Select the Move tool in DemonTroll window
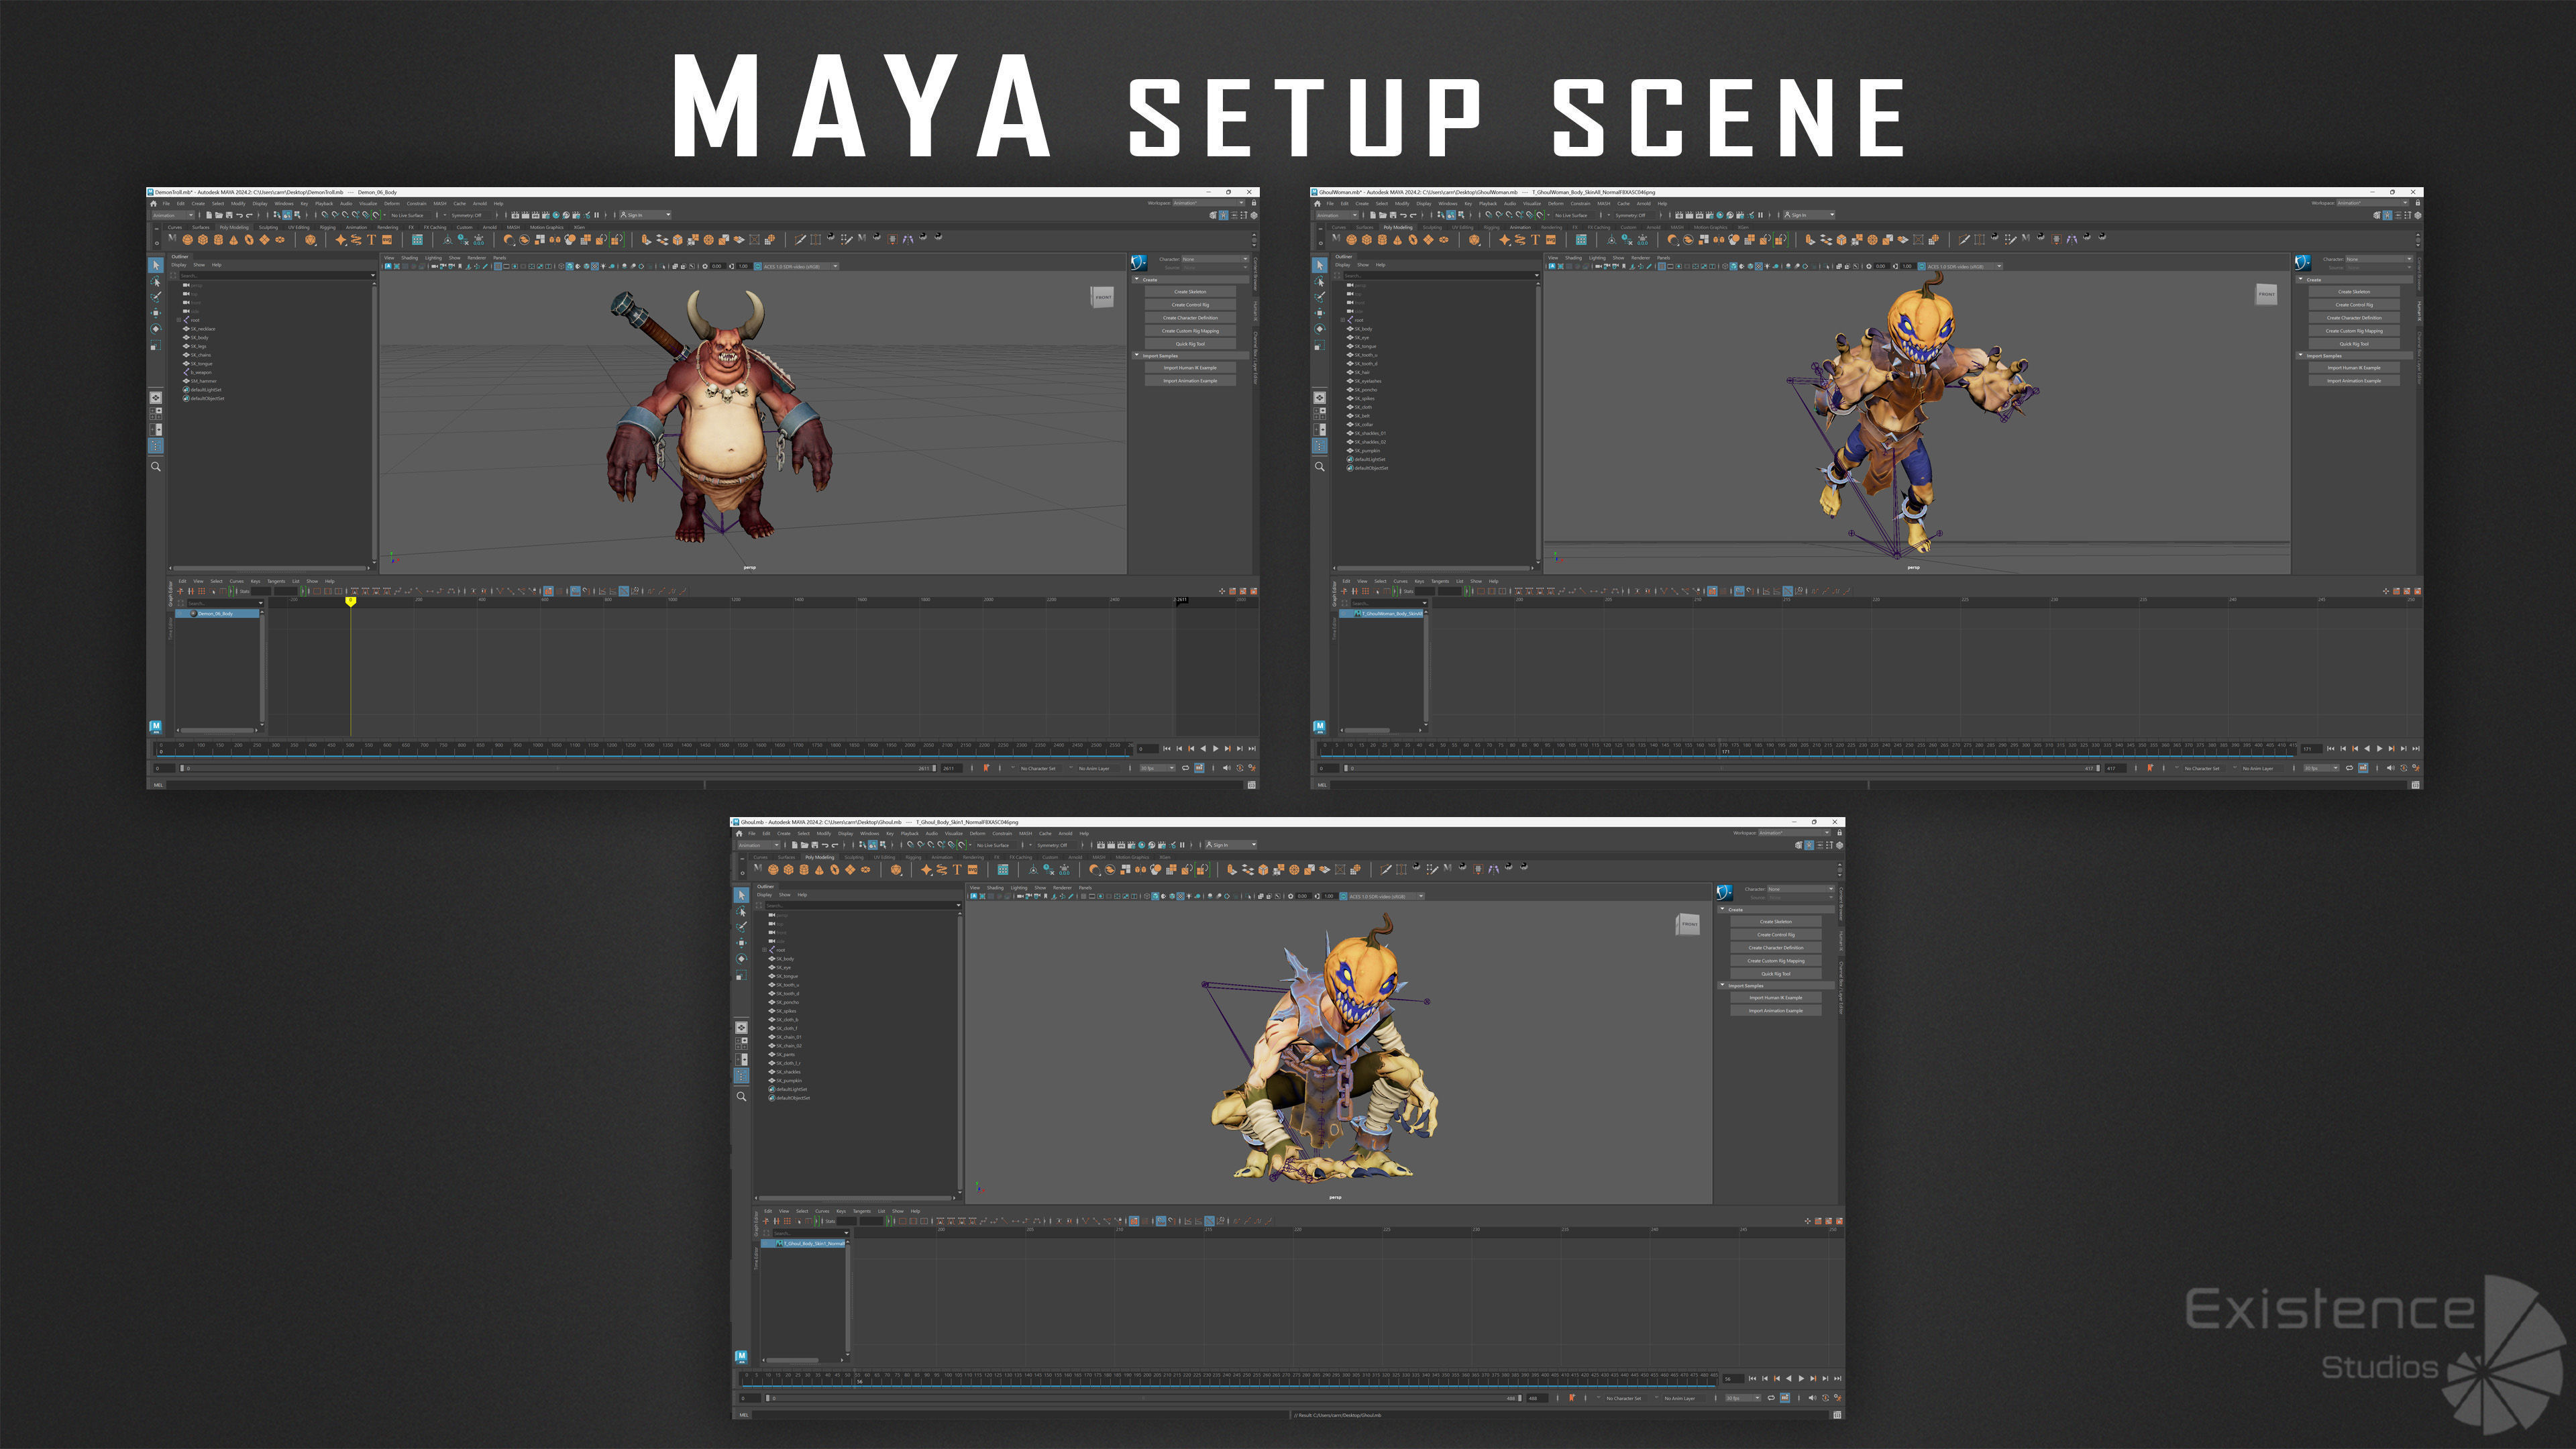This screenshot has height=1449, width=2576. [156, 313]
